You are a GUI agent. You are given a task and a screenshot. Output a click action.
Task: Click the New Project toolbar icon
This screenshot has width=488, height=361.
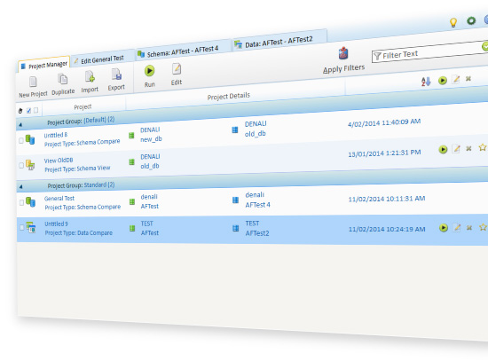pos(33,82)
